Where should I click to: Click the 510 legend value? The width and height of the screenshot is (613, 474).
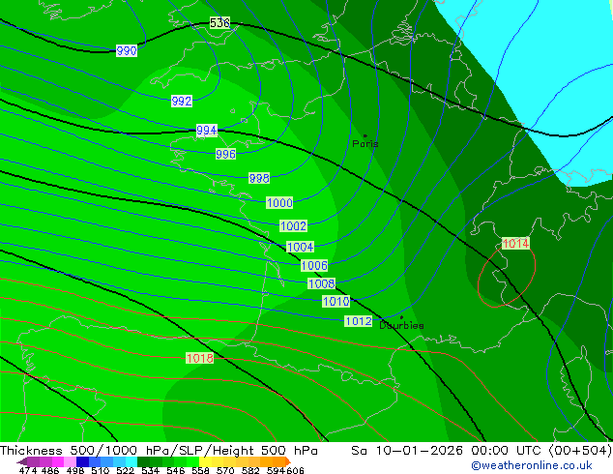pyautogui.click(x=101, y=470)
